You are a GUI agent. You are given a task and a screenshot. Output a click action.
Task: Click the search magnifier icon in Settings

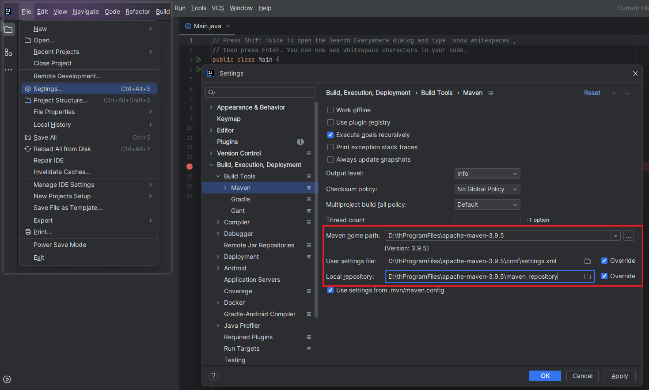click(212, 92)
